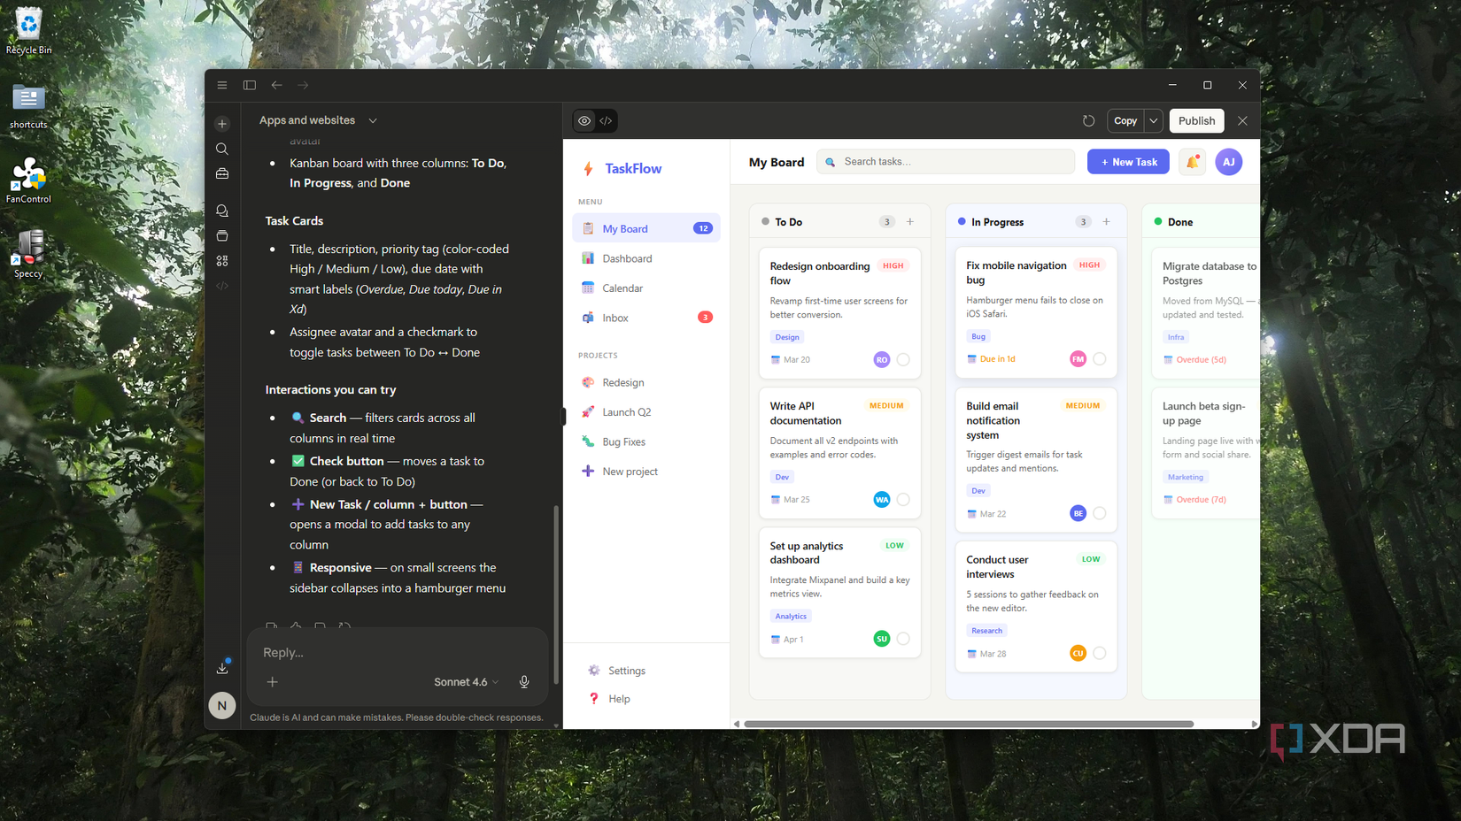Screen dimensions: 1461x821
Task: Open the Copy button dropdown arrow
Action: (x=1154, y=121)
